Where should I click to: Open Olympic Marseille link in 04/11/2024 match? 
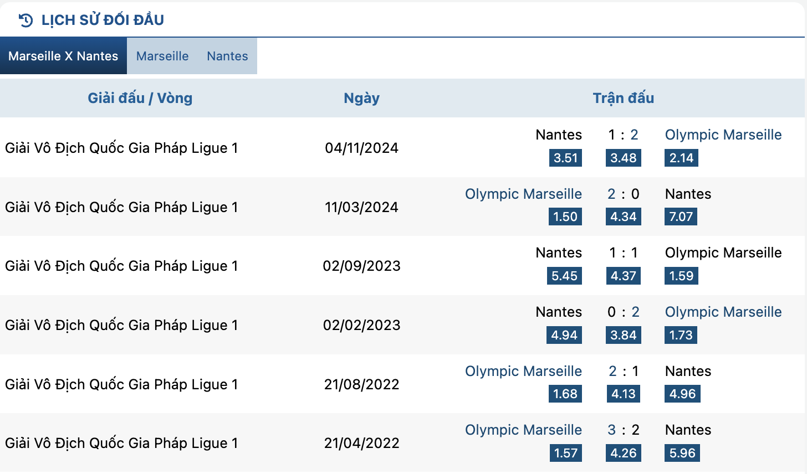723,135
